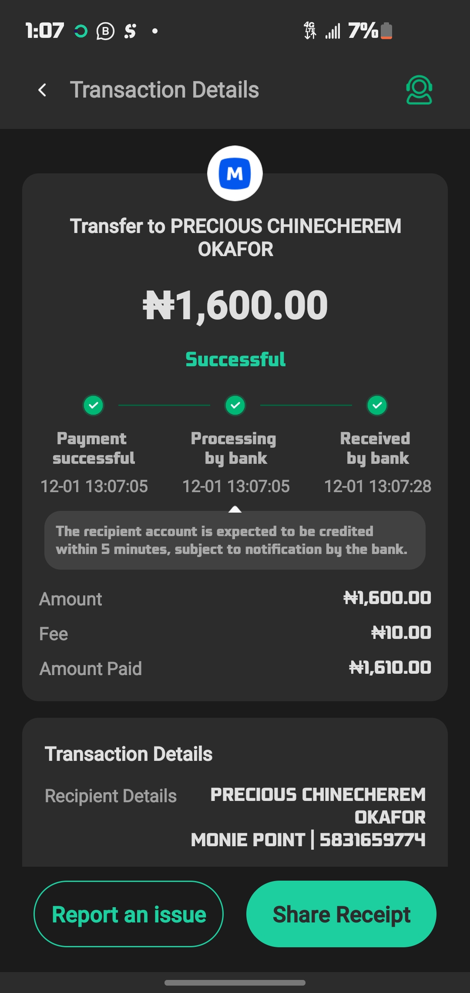Tap the Received by bank checkmark

(377, 405)
